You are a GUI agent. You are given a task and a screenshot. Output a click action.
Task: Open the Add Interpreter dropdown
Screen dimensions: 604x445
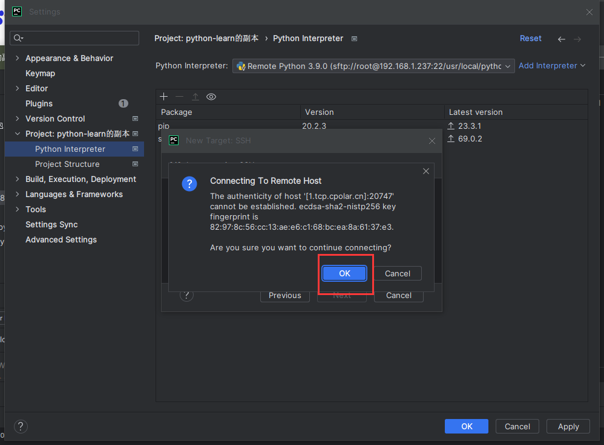click(x=552, y=66)
